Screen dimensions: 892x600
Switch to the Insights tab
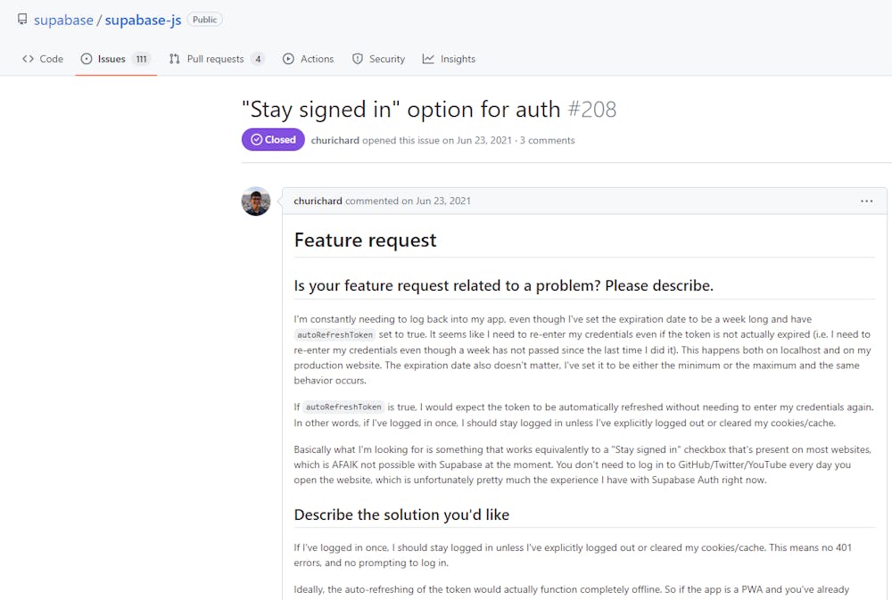pyautogui.click(x=458, y=59)
